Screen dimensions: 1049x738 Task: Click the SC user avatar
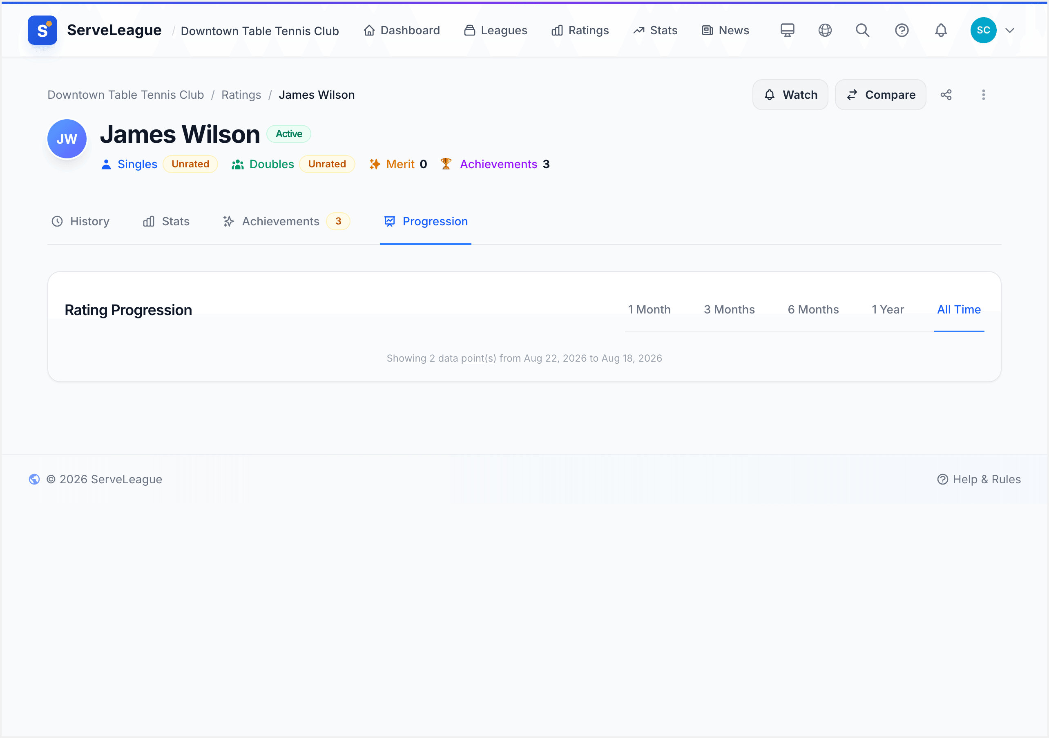tap(983, 30)
